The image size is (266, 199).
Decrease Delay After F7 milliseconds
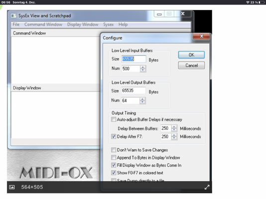point(174,138)
